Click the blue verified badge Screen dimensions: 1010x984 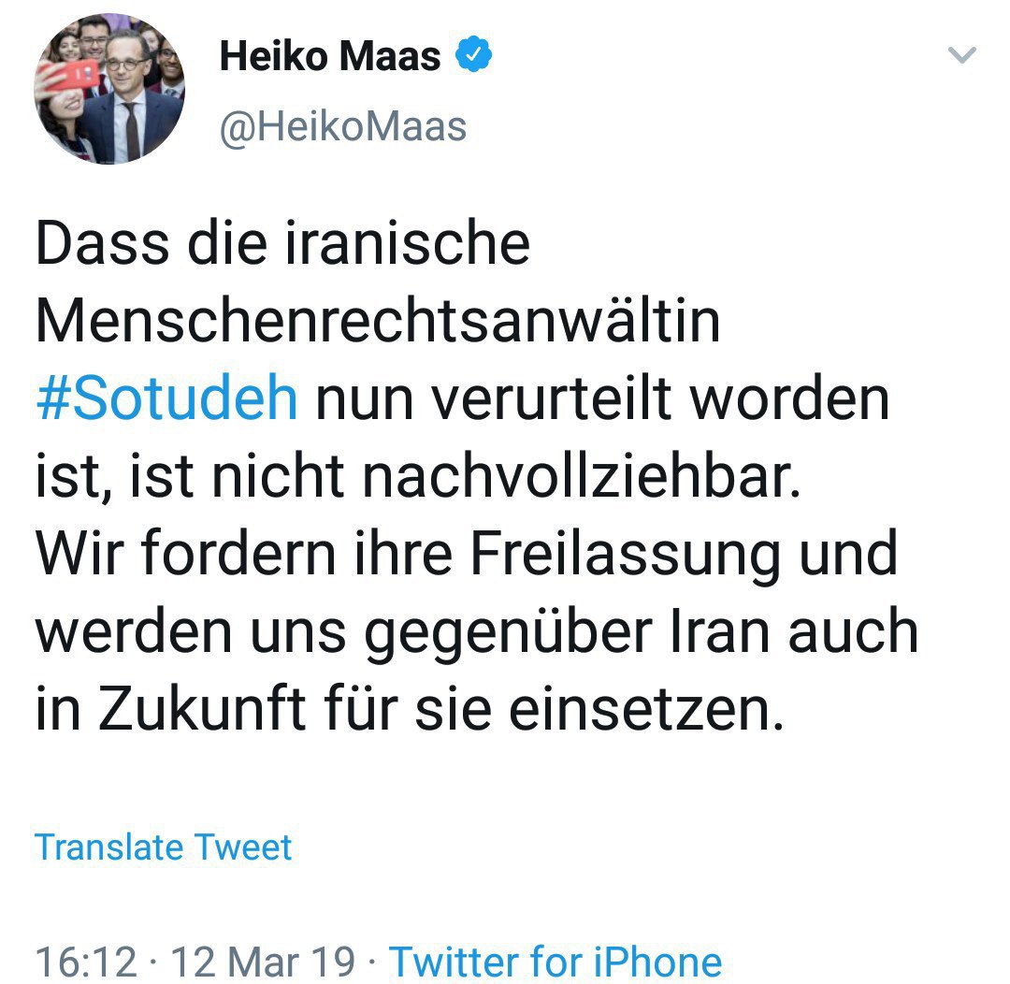tap(473, 58)
